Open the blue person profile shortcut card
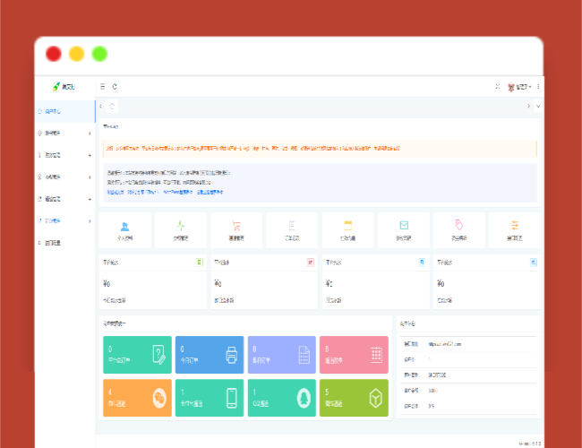Screen dimensions: 582x448 point(124,229)
